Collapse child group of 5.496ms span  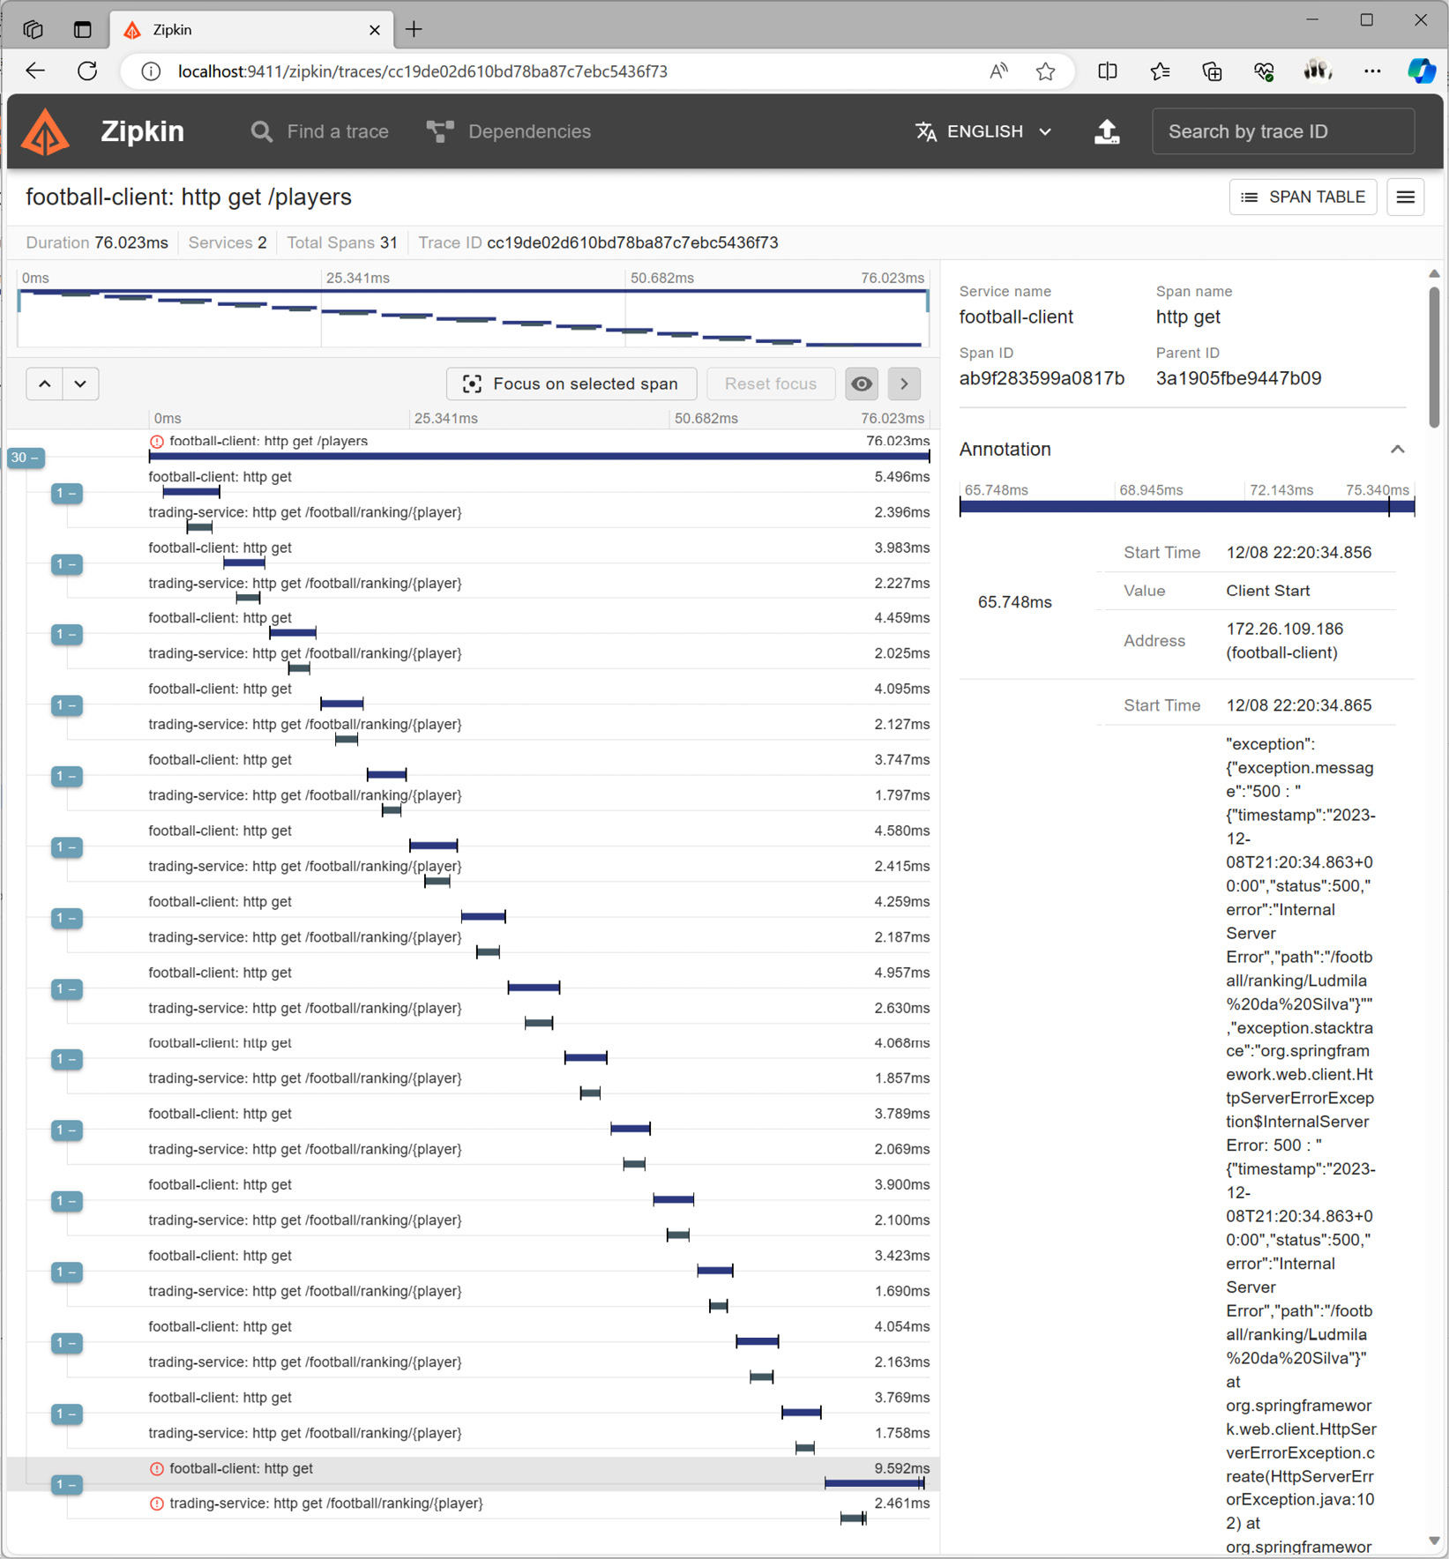click(x=67, y=493)
